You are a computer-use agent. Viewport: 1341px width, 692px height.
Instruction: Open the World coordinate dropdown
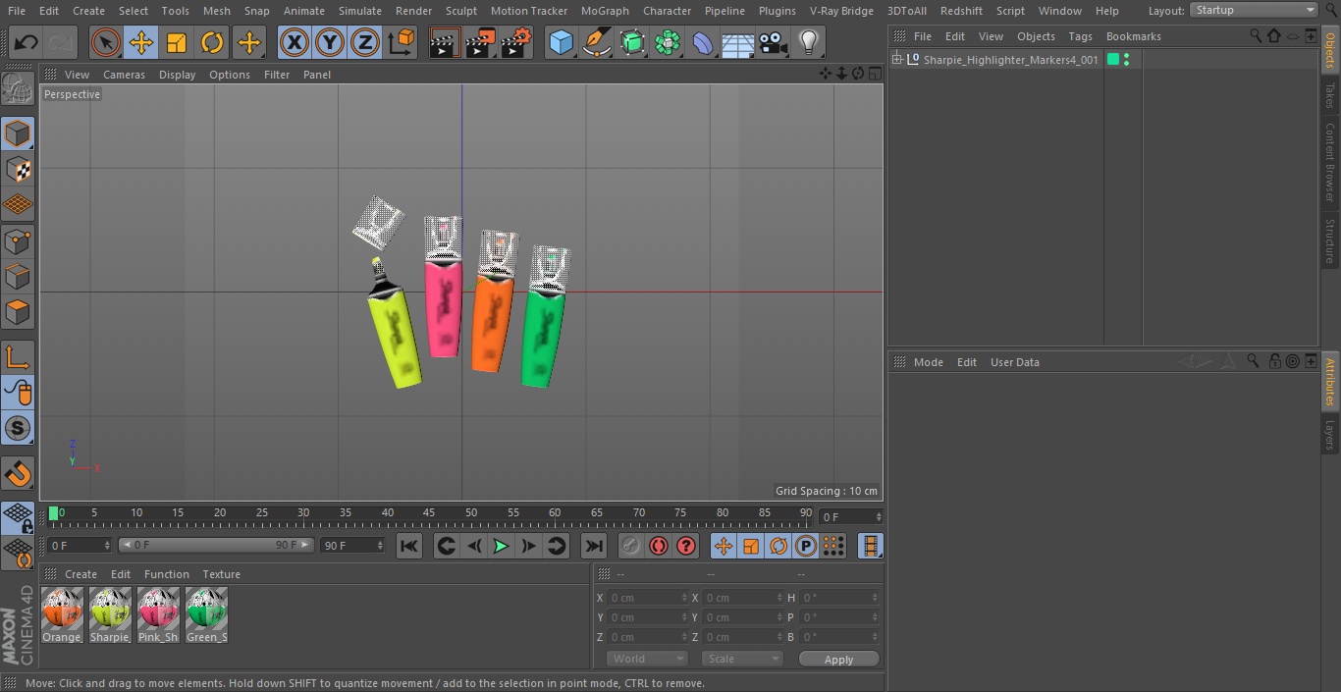(x=647, y=659)
